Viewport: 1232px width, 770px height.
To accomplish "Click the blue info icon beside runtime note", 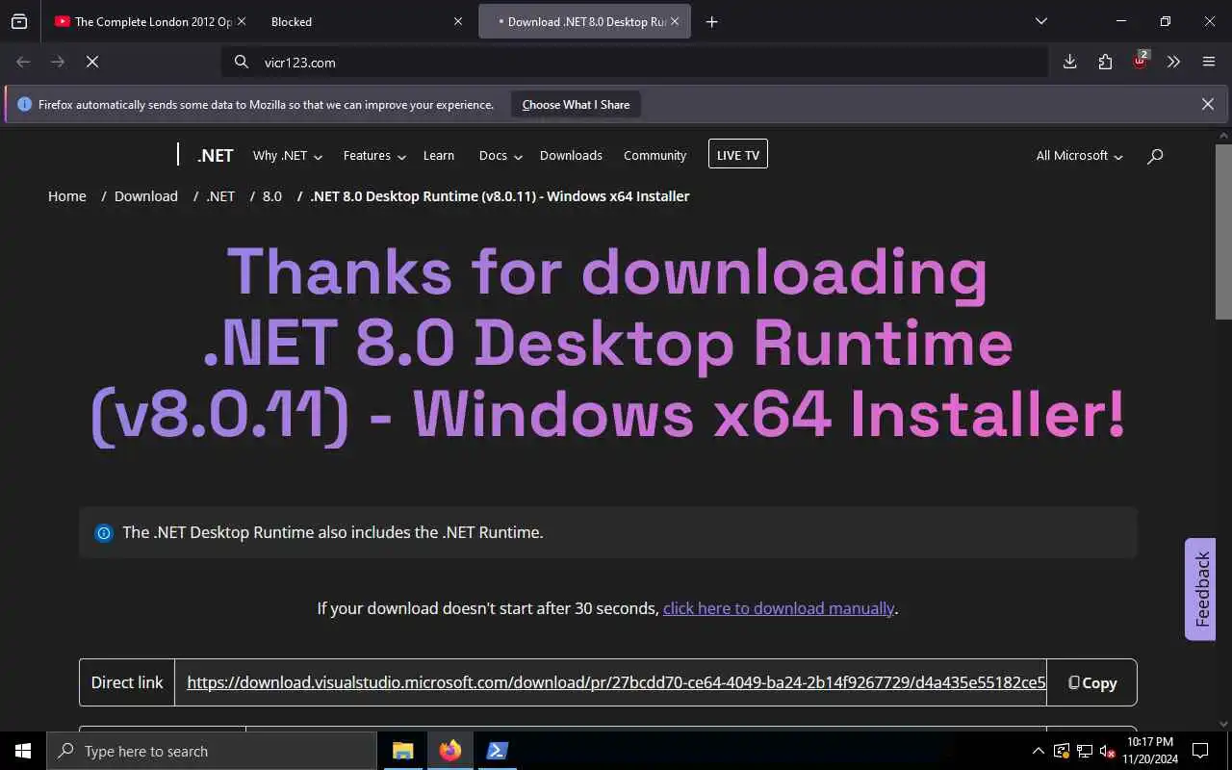I will (104, 532).
